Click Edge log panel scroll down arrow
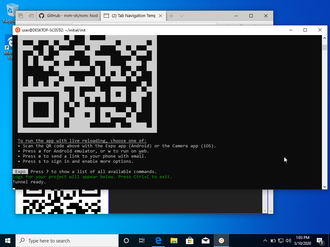The image size is (330, 247). 265,211
